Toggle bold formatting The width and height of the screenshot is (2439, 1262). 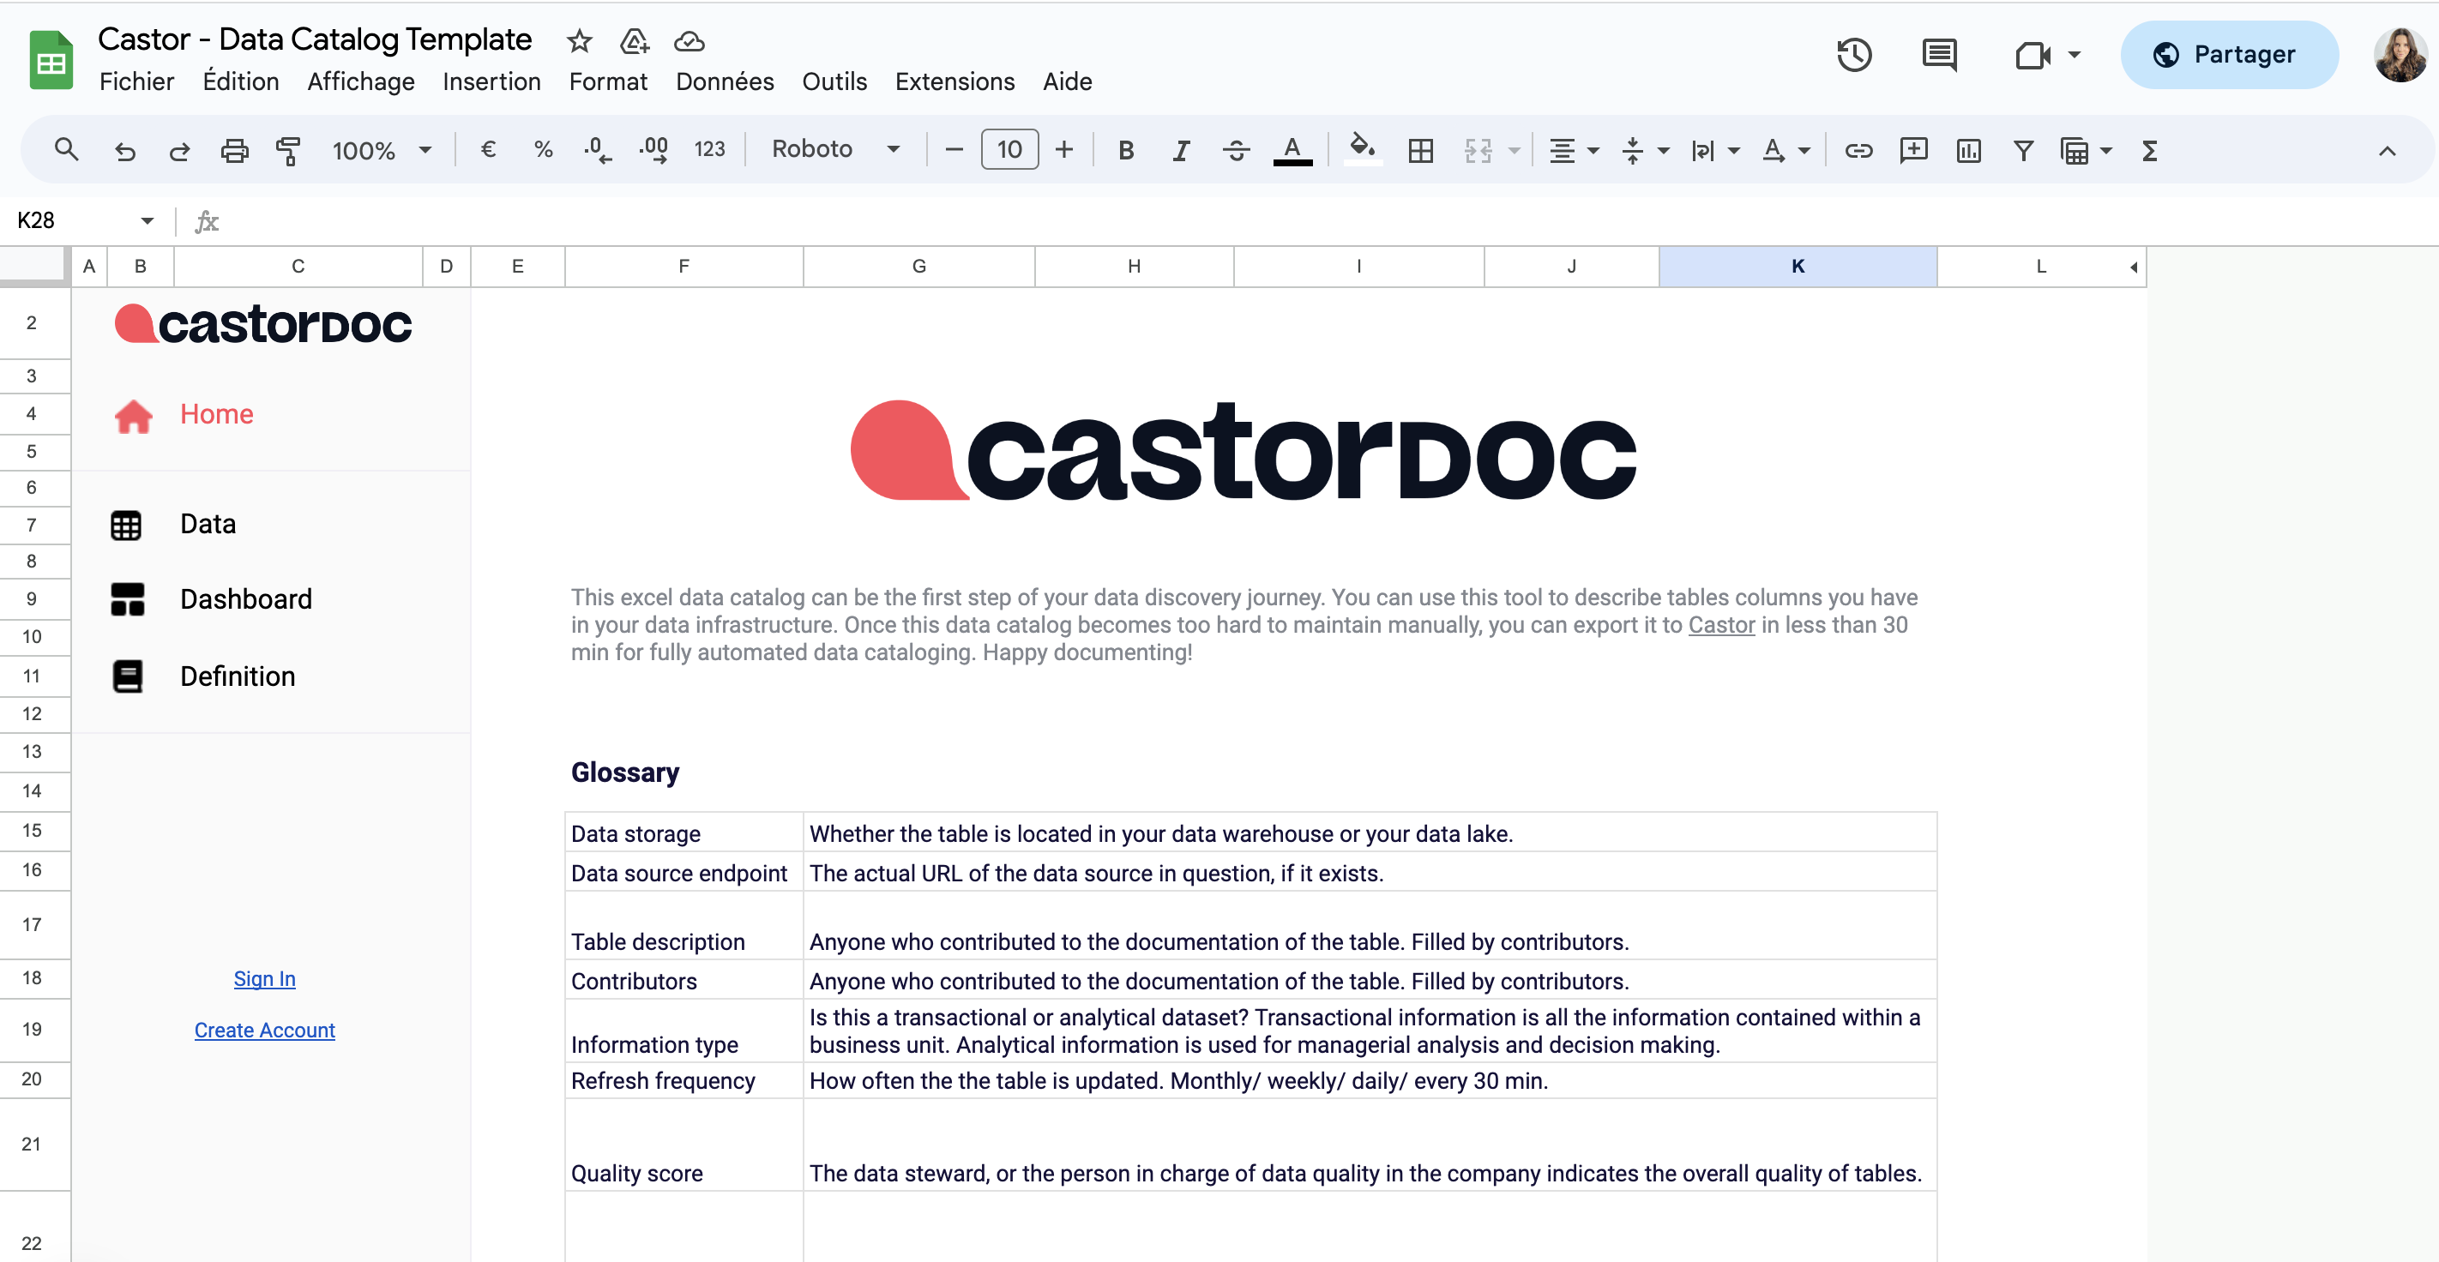1125,149
